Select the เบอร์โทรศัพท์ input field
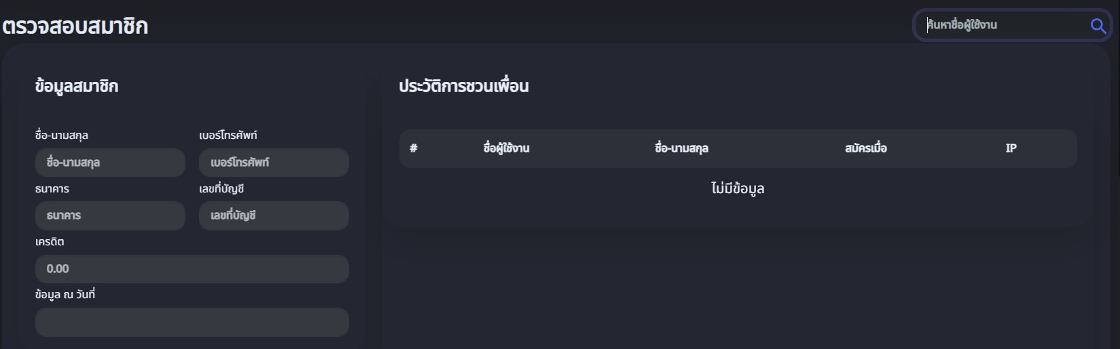 click(274, 163)
